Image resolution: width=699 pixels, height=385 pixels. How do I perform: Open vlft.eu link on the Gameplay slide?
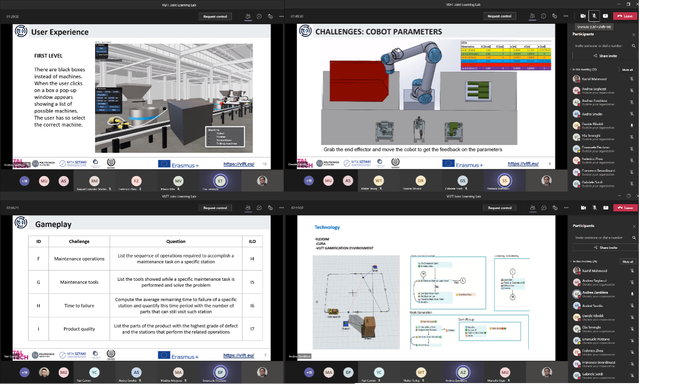click(x=238, y=355)
